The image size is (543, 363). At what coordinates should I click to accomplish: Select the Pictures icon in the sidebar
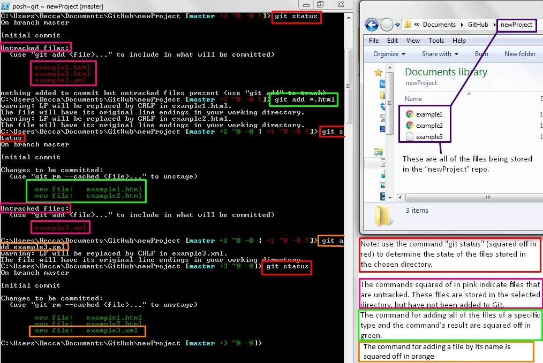click(x=382, y=186)
